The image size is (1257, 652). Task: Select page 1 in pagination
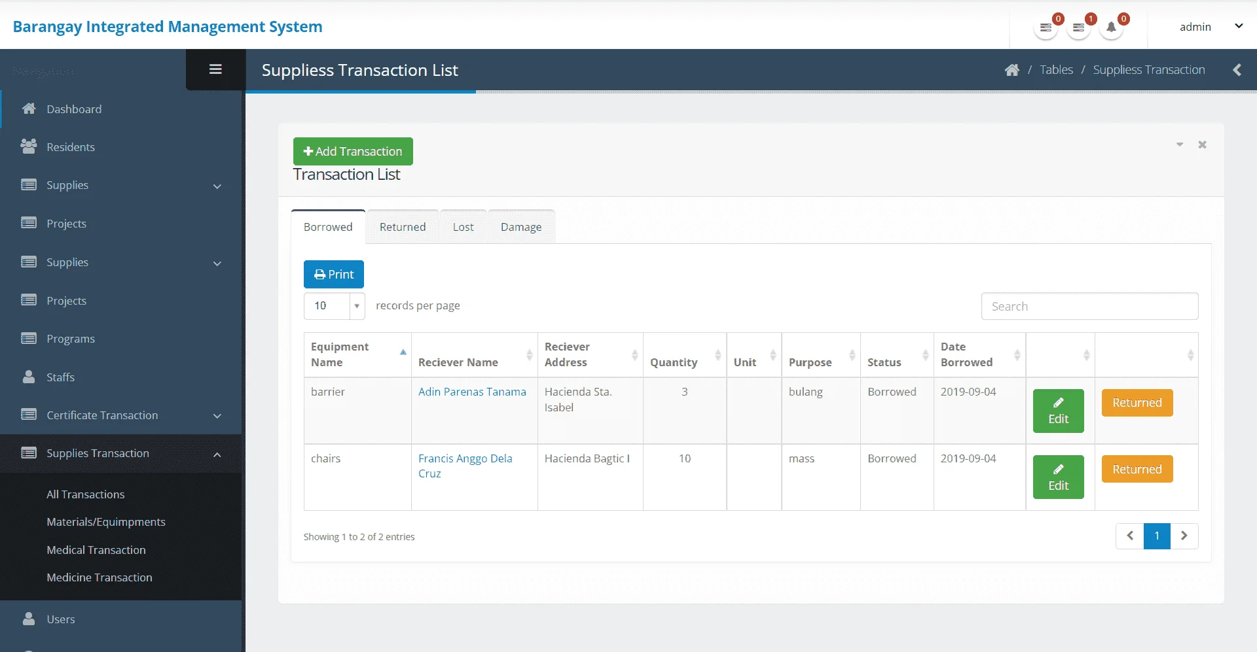tap(1157, 536)
